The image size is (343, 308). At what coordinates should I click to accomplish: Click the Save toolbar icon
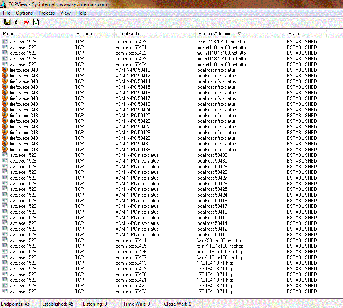pyautogui.click(x=7, y=22)
